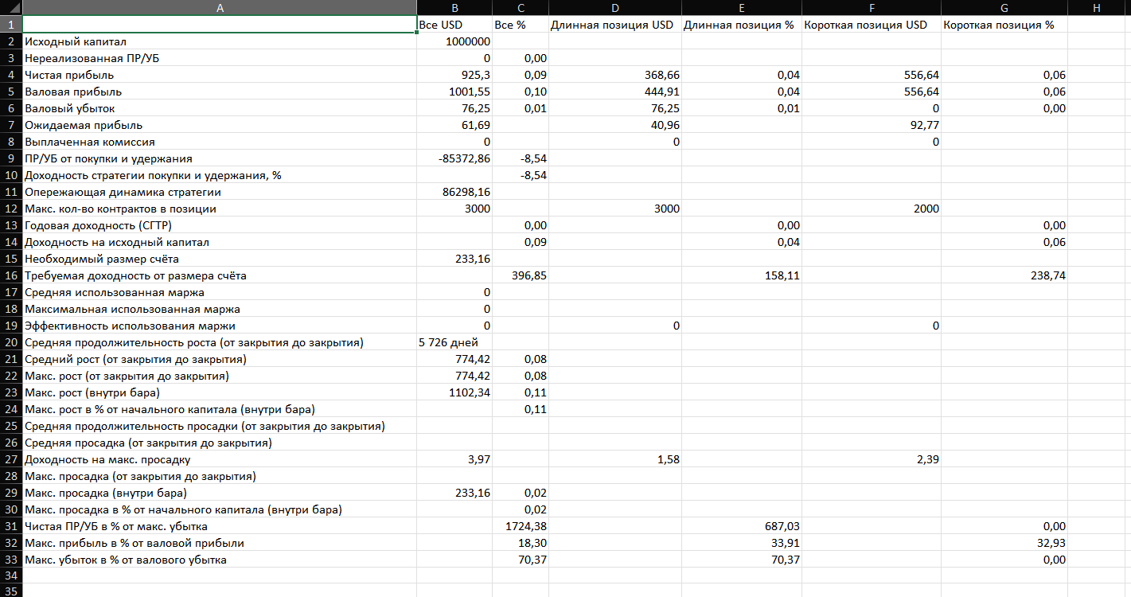The height and width of the screenshot is (597, 1131).
Task: Select column G header
Action: 1004,7
